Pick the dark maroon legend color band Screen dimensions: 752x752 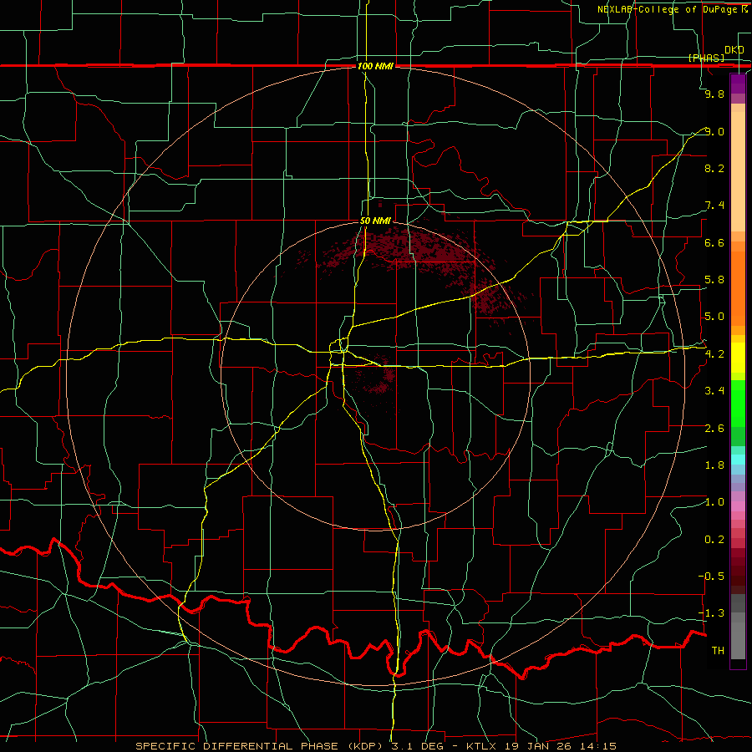pos(738,571)
